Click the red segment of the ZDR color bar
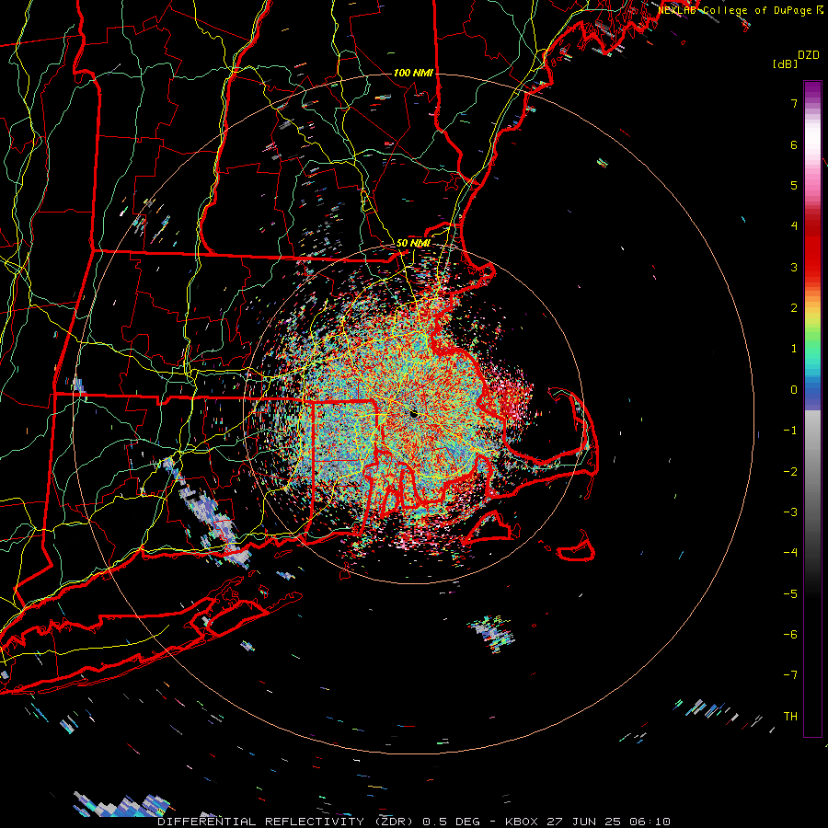 coord(812,248)
